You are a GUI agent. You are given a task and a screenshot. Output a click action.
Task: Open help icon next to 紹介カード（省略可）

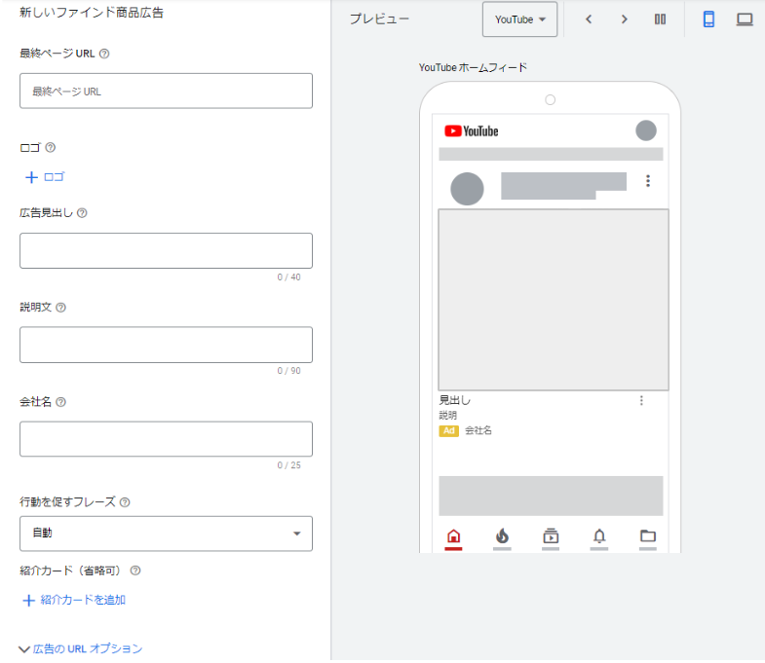point(135,571)
